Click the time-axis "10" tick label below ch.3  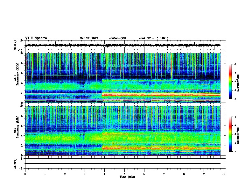tap(224, 174)
